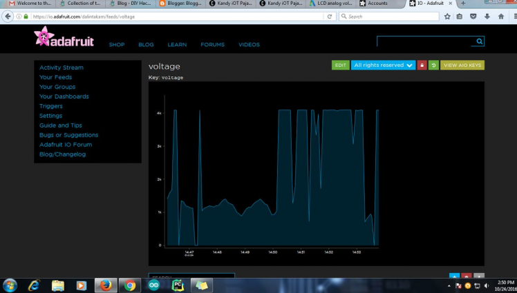Viewport: 517px width, 293px height.
Task: Reload the page with refresh icon
Action: click(x=330, y=17)
